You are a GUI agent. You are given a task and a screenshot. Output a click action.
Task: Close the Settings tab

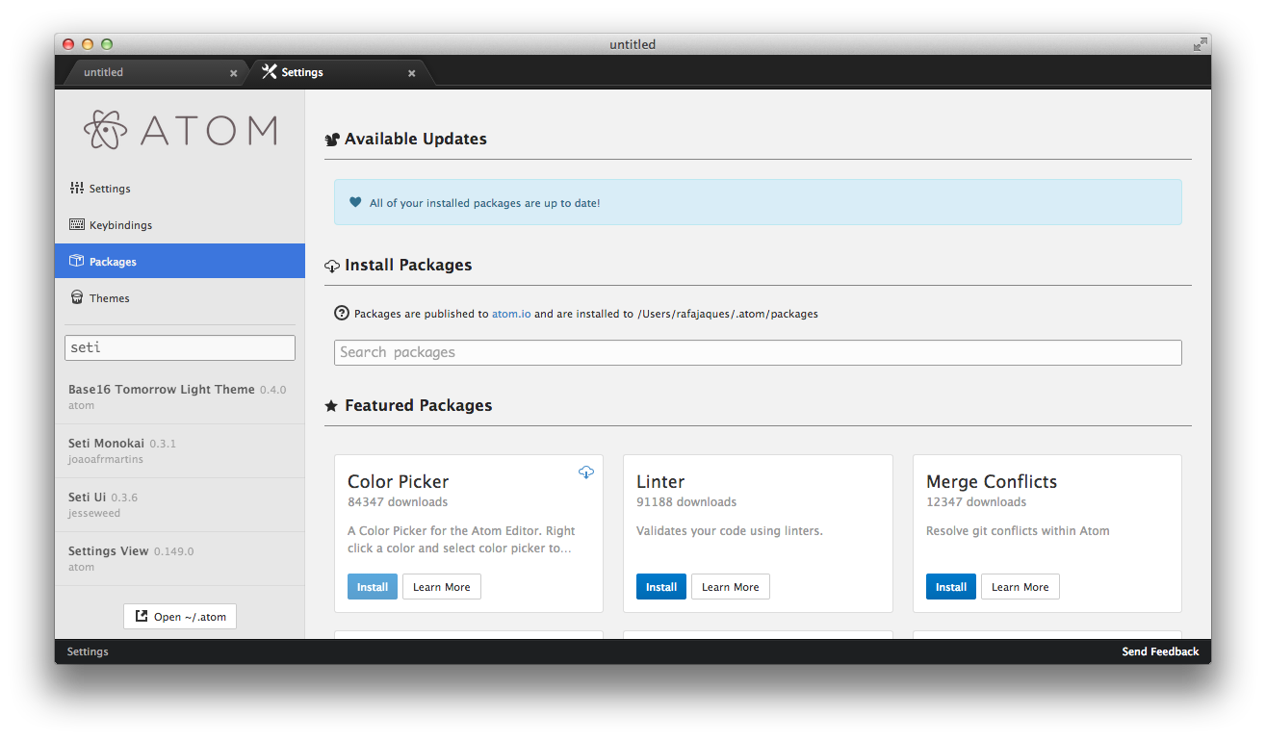coord(411,73)
